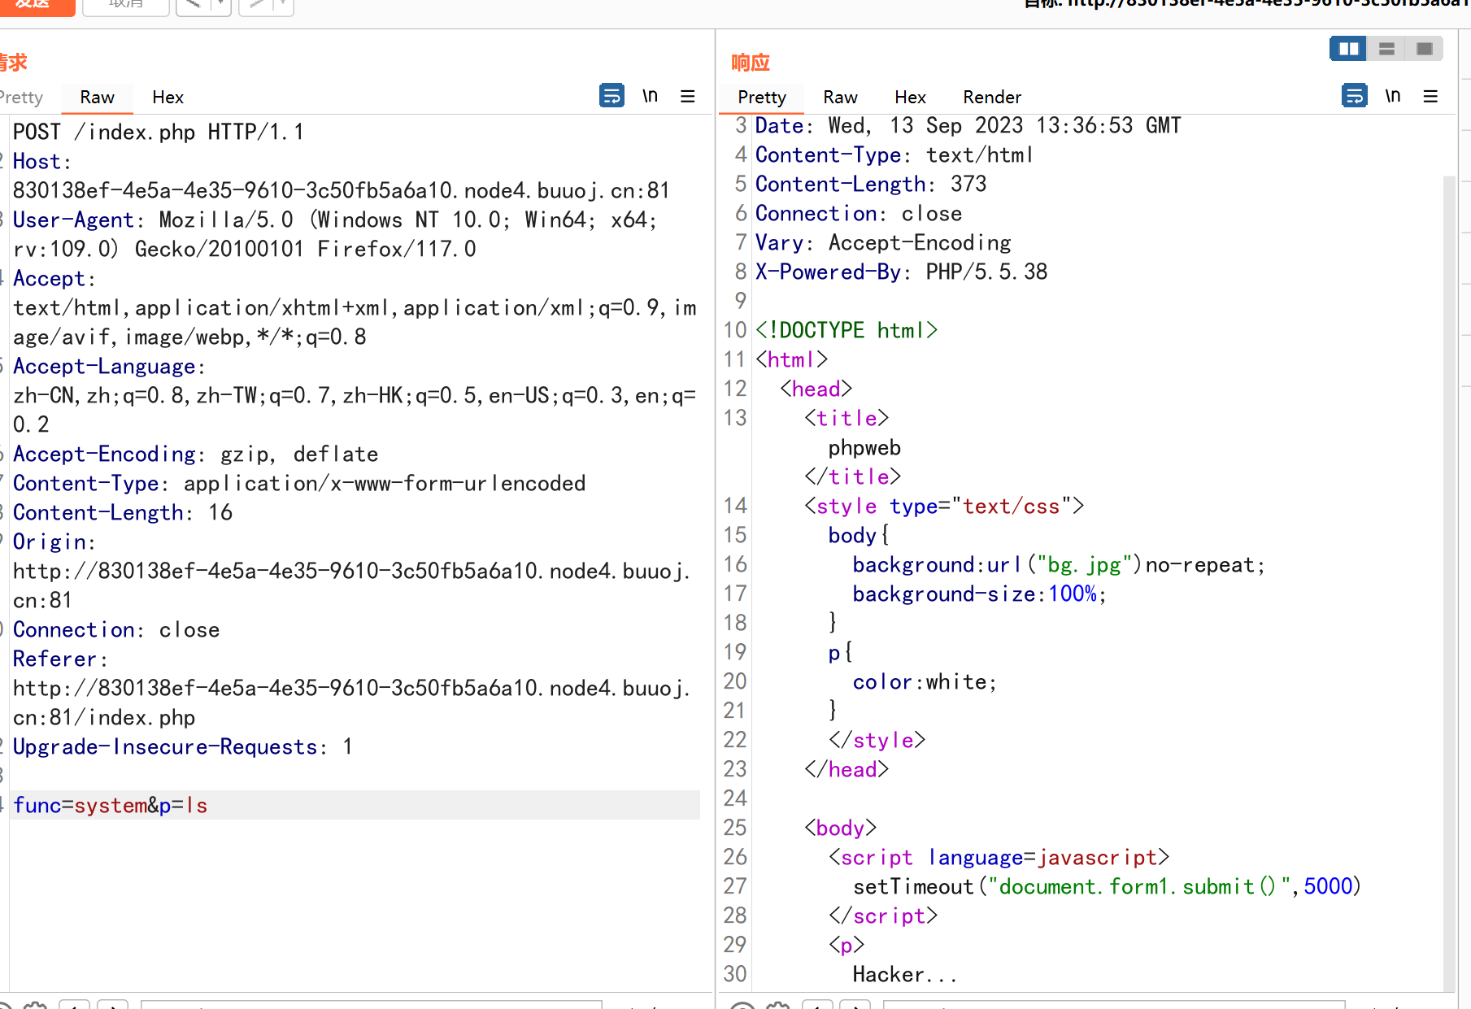Switch response view to Hex tab
1471x1009 pixels.
point(910,98)
